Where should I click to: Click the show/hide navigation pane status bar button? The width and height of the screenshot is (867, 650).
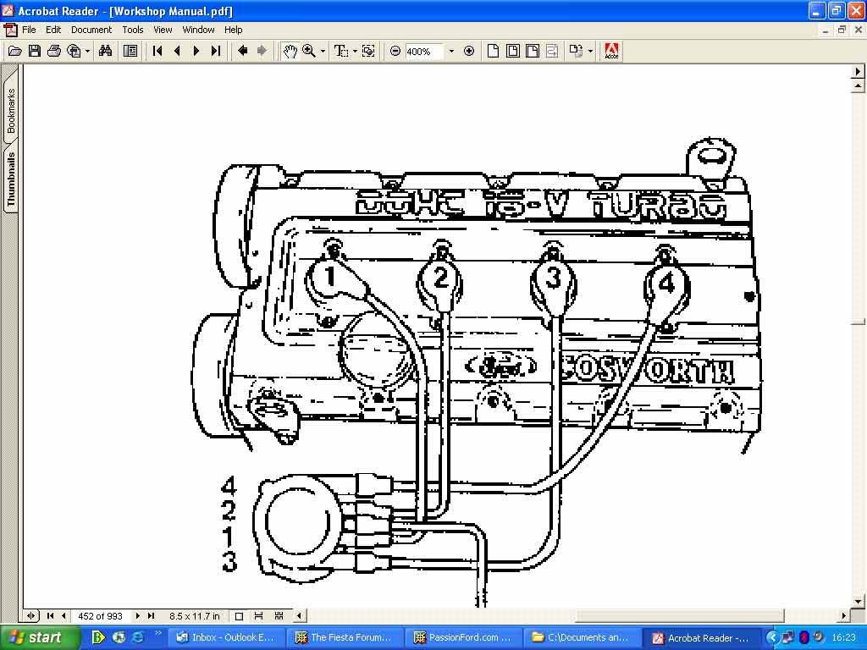(x=31, y=616)
